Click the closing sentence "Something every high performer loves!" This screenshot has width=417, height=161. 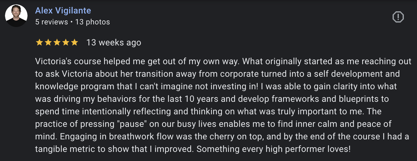pyautogui.click(x=274, y=149)
